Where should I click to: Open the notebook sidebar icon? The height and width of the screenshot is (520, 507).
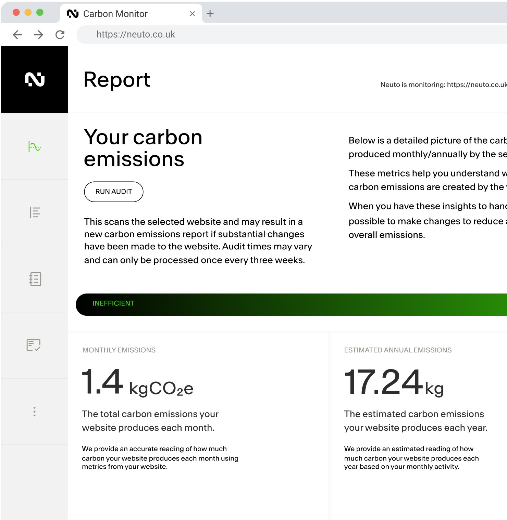tap(35, 279)
